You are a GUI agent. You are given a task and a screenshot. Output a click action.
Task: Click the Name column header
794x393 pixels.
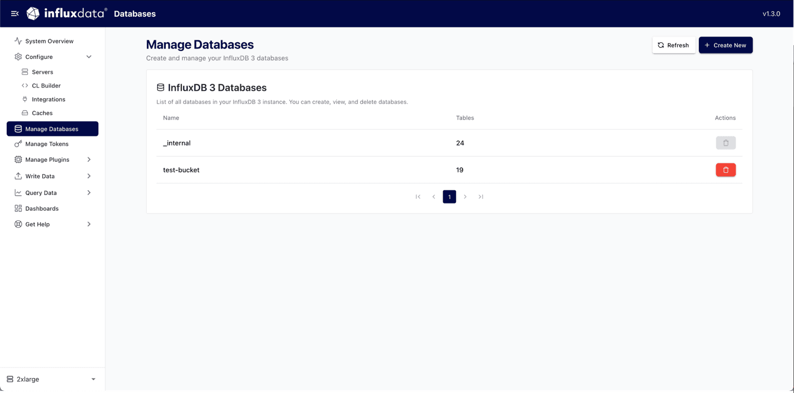pyautogui.click(x=171, y=118)
